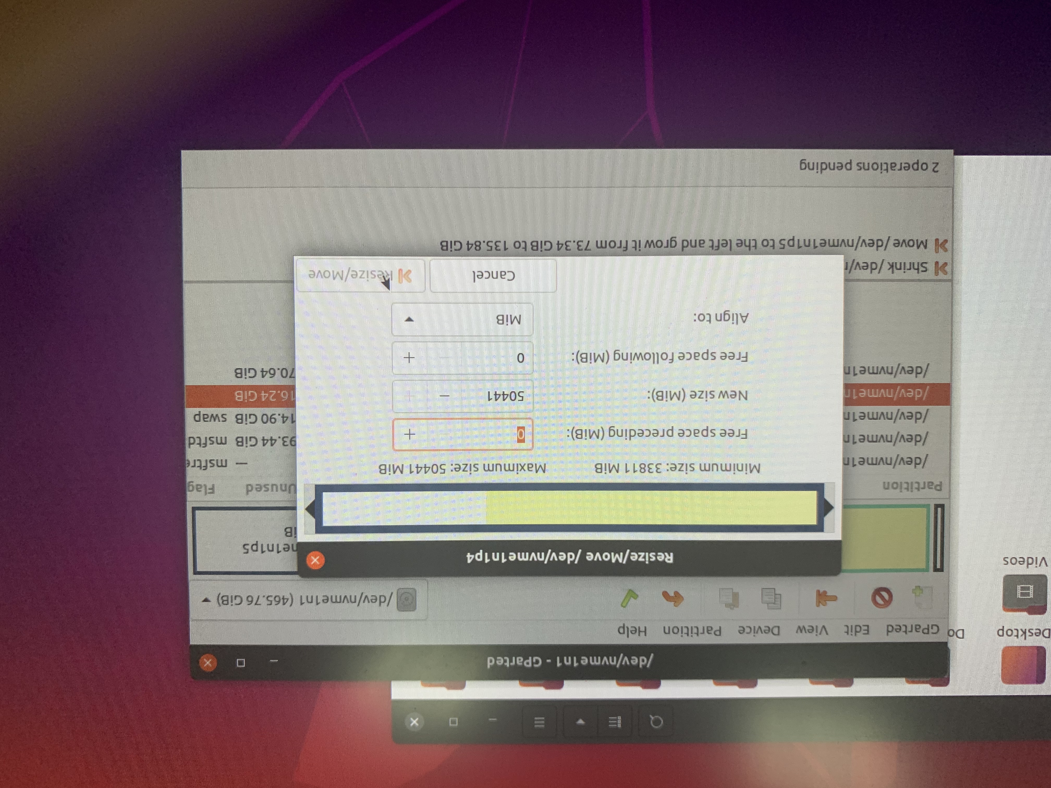1051x788 pixels.
Task: Click the yellow used-space partition bar
Action: point(651,508)
